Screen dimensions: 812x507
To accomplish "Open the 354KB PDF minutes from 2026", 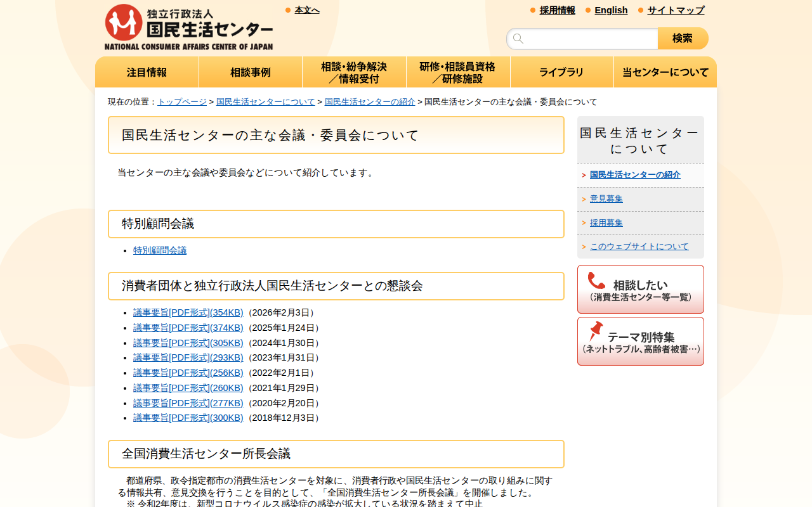I will (188, 312).
